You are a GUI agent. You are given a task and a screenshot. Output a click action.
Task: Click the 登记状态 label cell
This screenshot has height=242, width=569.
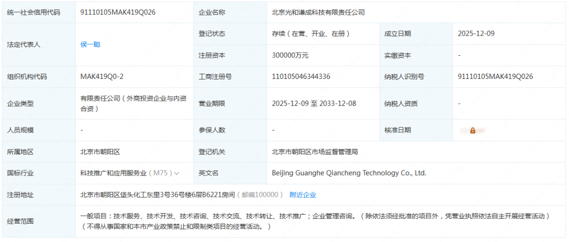230,34
